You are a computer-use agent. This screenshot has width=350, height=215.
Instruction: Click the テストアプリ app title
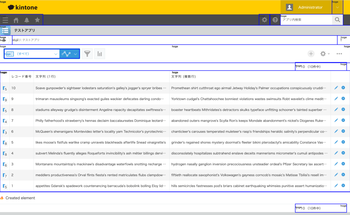(x=24, y=30)
